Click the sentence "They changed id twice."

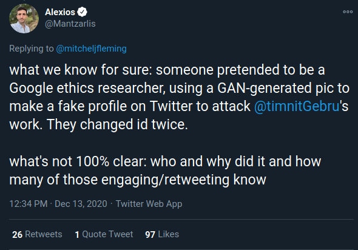pos(117,124)
